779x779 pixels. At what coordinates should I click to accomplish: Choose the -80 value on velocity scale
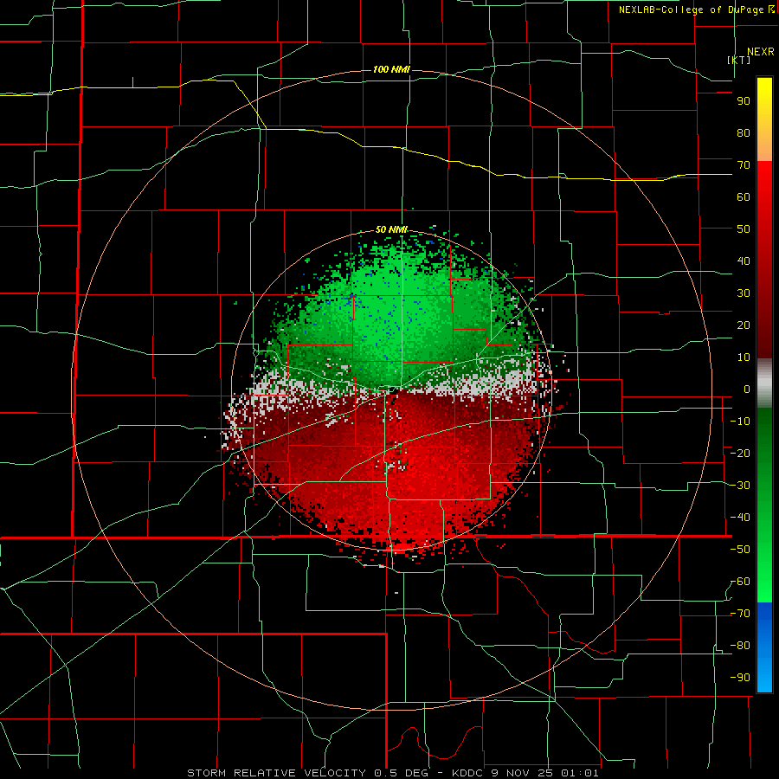(740, 646)
